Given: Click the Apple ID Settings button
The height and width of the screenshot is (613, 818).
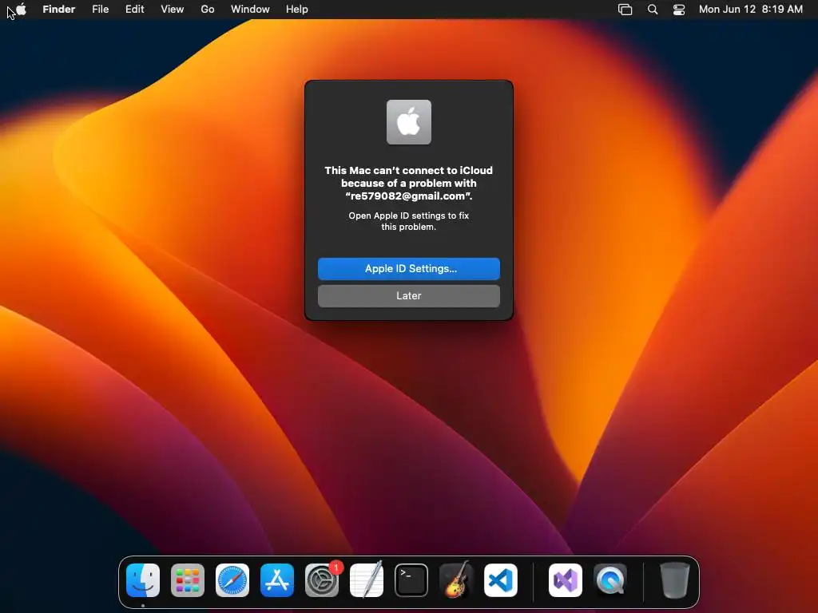Looking at the screenshot, I should (x=409, y=268).
